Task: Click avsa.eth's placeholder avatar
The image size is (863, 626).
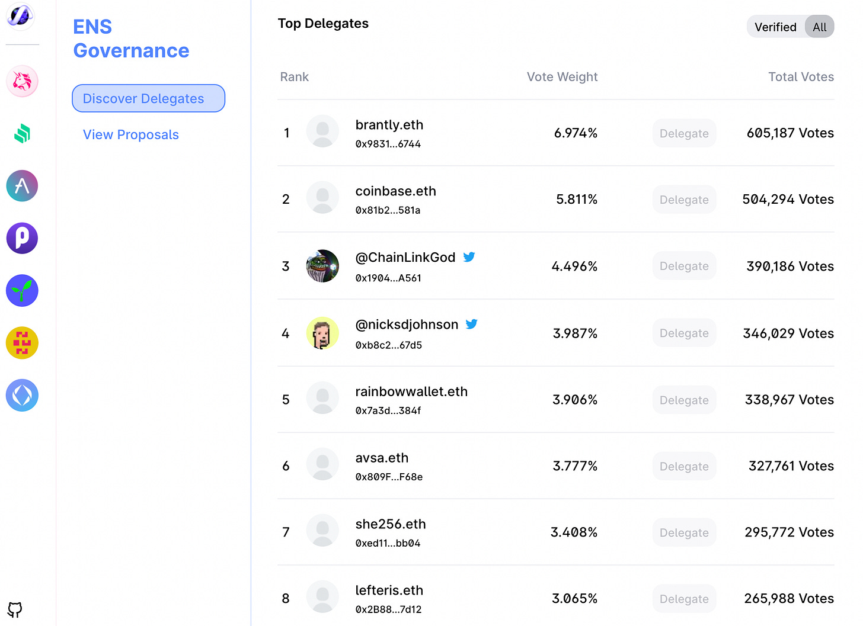Action: click(322, 464)
